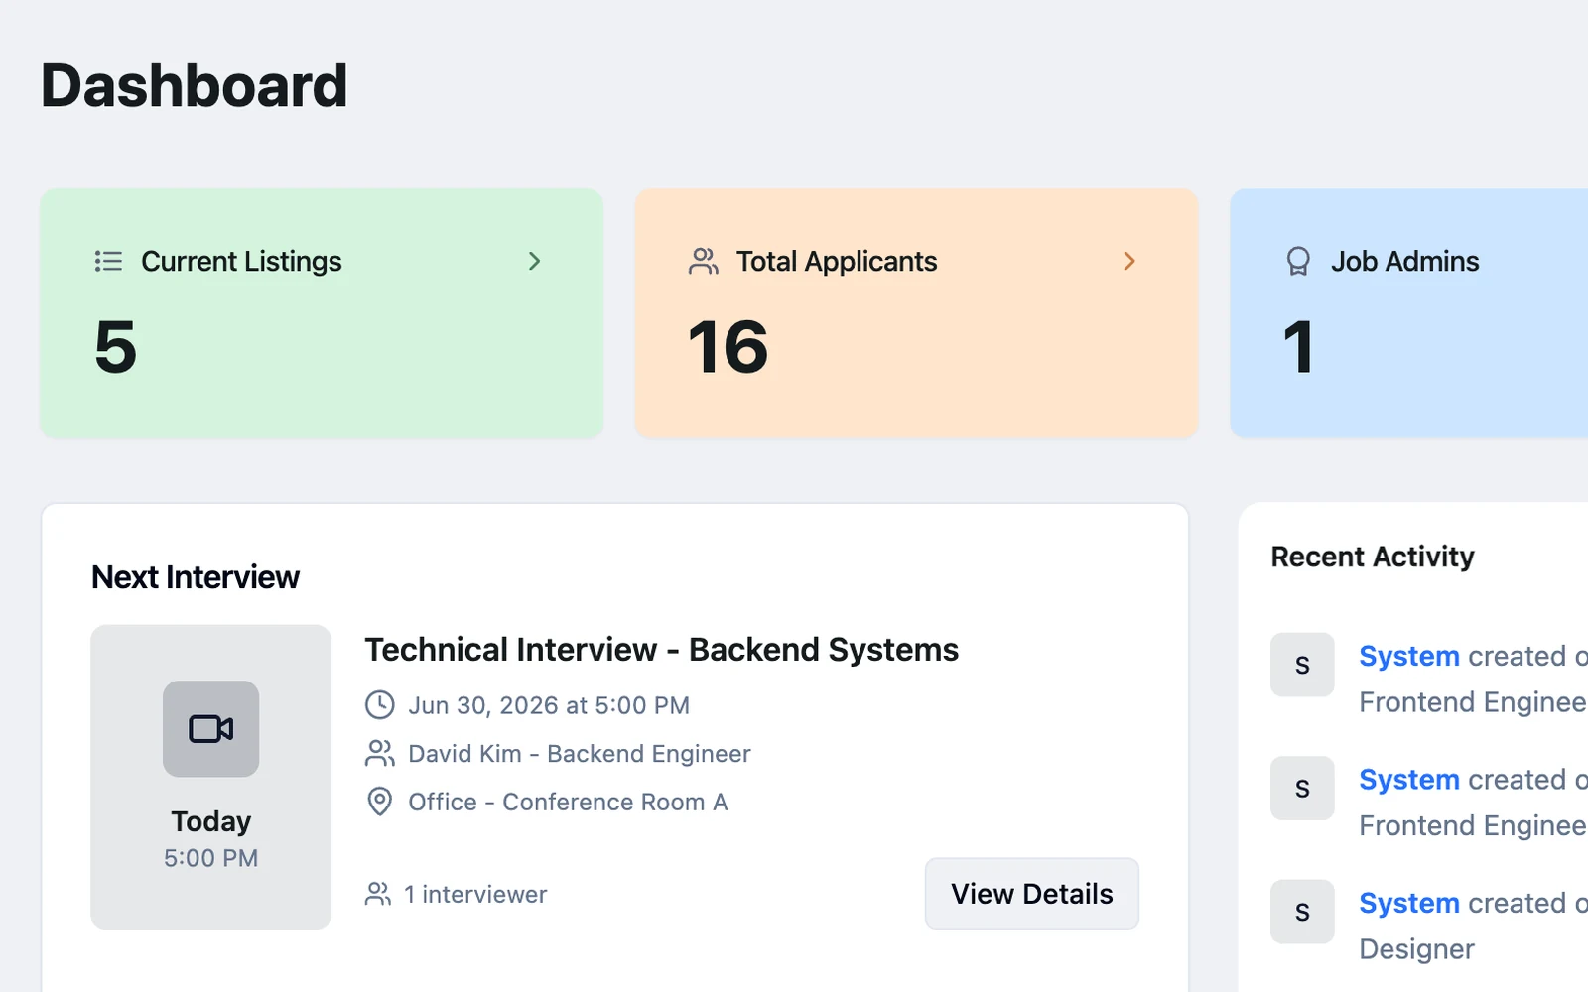Click the System avatar beside Designer entry

(1302, 912)
